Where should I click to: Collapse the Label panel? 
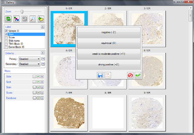[x=43, y=27]
